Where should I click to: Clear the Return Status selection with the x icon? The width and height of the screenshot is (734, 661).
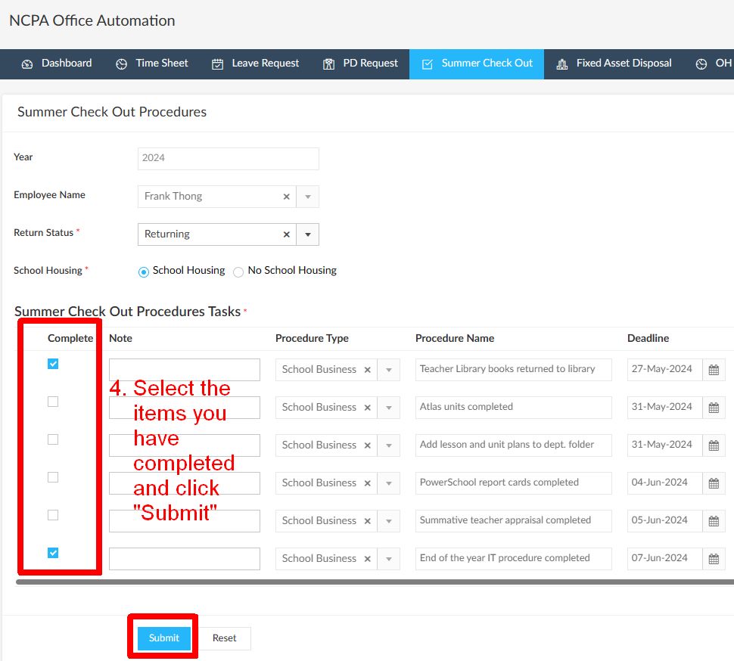[x=287, y=234]
